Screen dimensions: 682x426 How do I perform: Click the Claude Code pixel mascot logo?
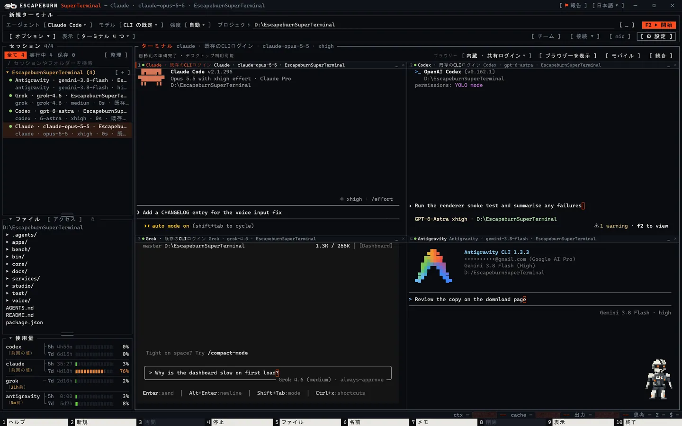[152, 78]
